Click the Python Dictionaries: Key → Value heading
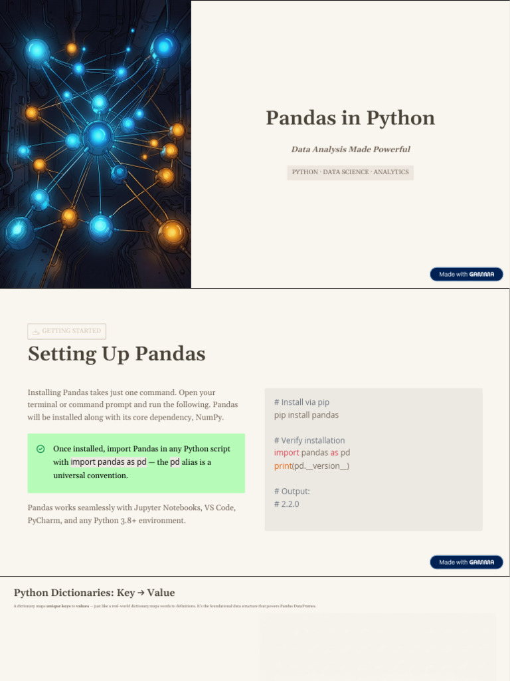Viewport: 510px width, 681px height. click(94, 593)
